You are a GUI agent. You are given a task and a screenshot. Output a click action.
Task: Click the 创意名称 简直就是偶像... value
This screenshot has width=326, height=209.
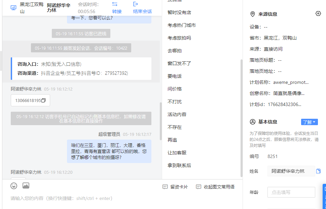tap(289, 93)
